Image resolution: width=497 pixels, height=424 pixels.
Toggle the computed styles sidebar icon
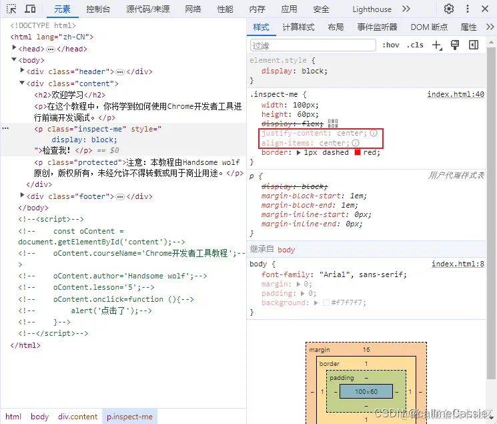[474, 45]
